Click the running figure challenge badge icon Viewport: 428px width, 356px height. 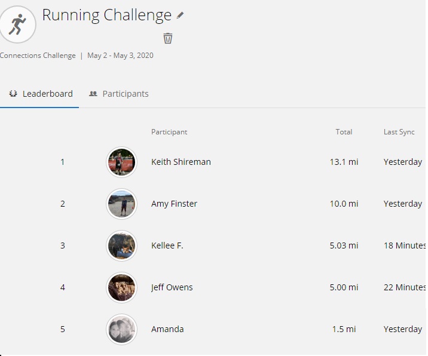tap(17, 24)
